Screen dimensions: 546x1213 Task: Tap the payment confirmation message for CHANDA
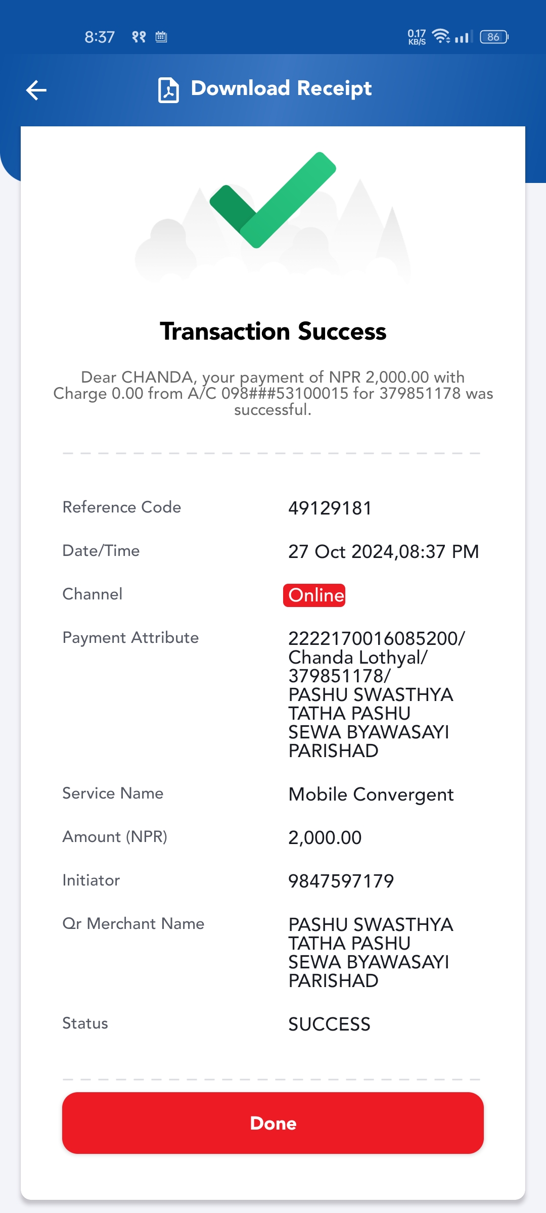[x=273, y=393]
